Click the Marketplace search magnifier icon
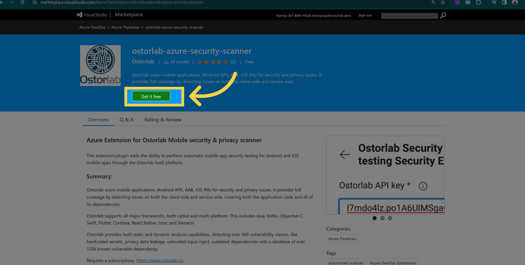 click(x=443, y=16)
